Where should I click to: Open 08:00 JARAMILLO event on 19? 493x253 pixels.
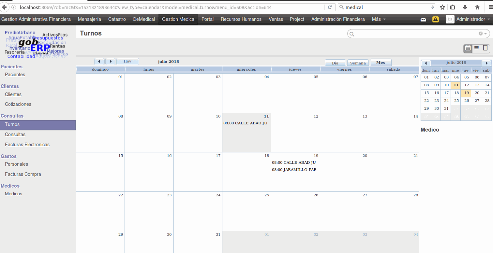click(294, 170)
